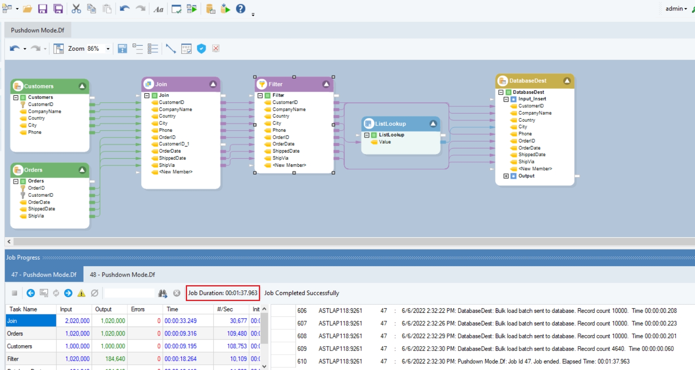The height and width of the screenshot is (370, 695).
Task: Click the warning triangle icon in Job Progress
Action: (82, 293)
